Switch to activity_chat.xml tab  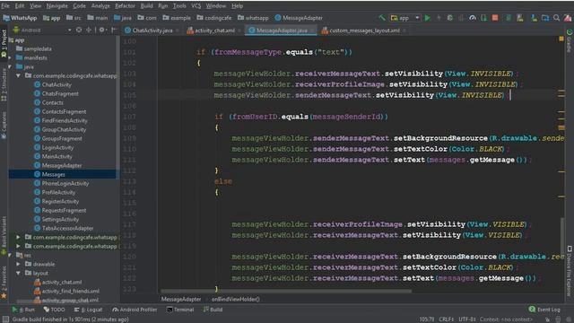tap(213, 31)
